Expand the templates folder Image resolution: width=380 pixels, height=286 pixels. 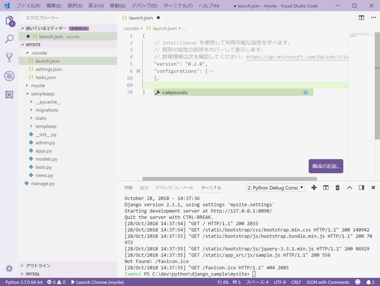(x=32, y=126)
